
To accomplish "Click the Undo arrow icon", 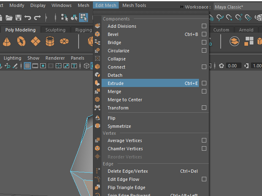I will [28, 18].
